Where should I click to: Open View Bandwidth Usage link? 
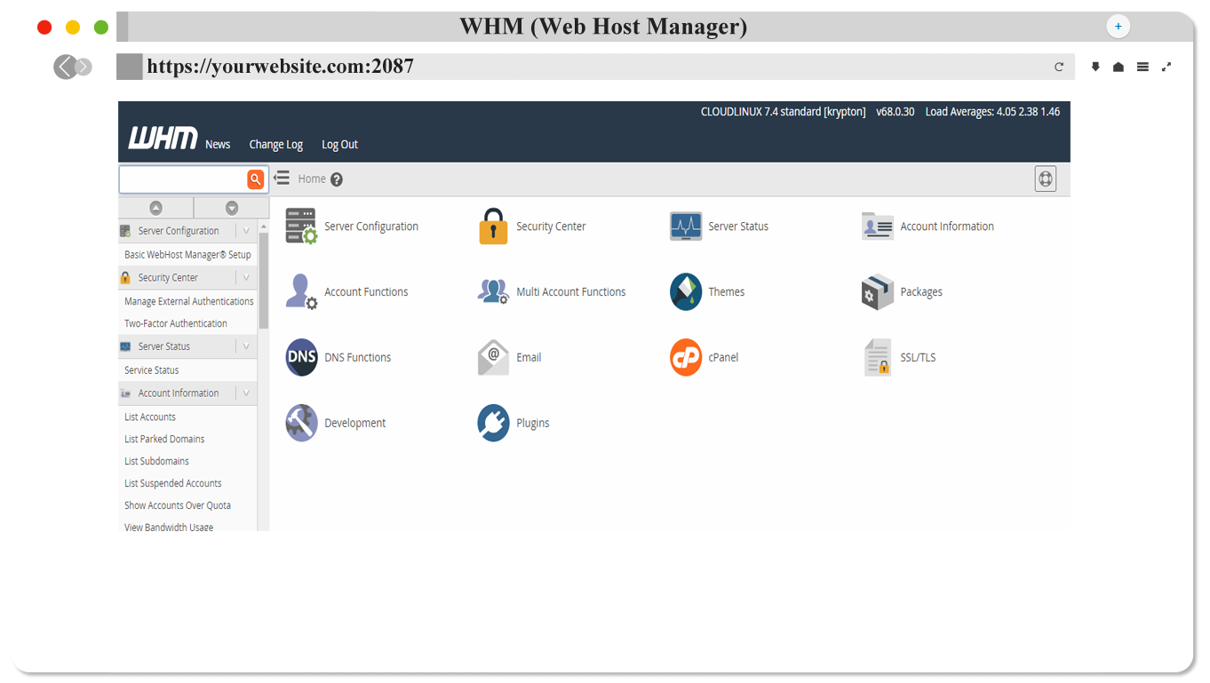[169, 527]
